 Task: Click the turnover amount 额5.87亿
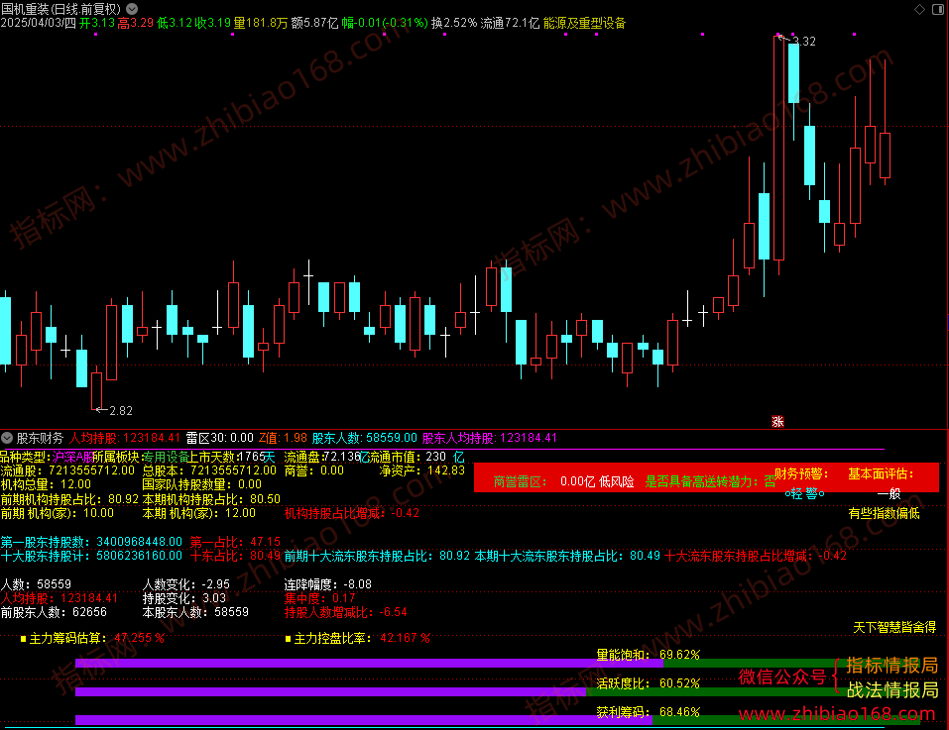314,23
